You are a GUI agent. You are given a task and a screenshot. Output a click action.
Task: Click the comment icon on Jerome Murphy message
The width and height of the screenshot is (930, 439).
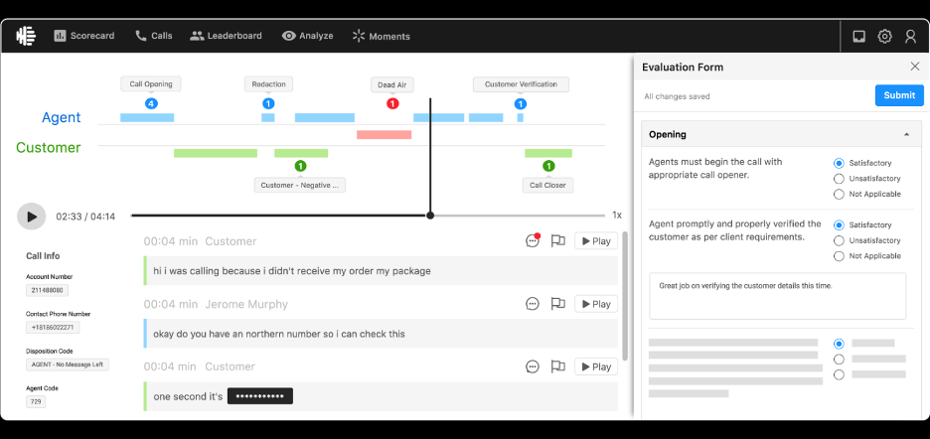click(x=533, y=304)
